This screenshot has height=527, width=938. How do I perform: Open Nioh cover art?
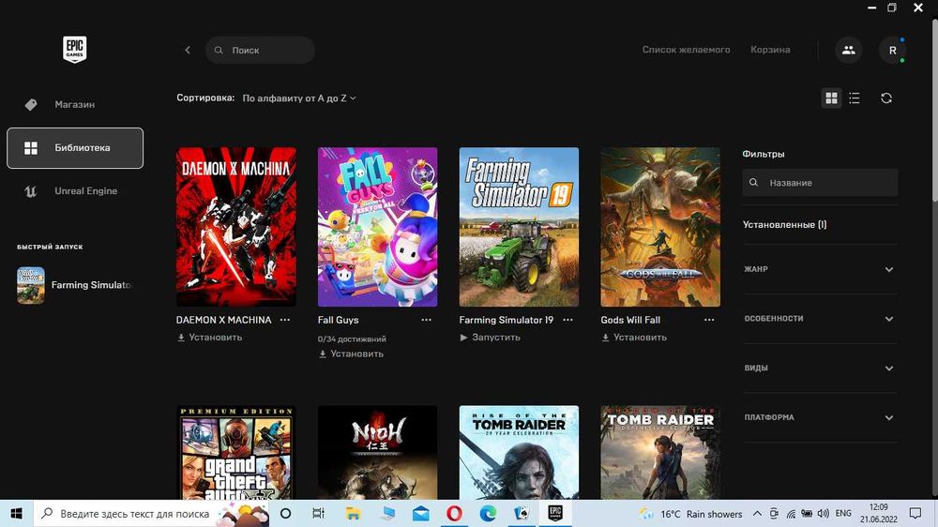coord(377,452)
